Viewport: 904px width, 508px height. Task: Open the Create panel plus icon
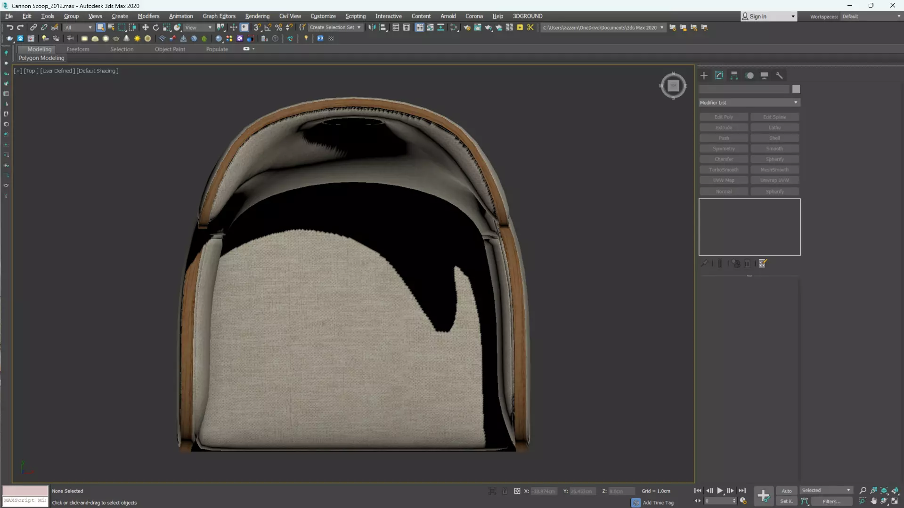click(704, 75)
